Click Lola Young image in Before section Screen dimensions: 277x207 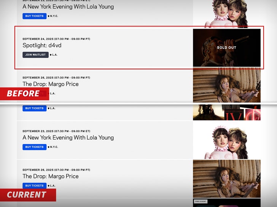point(227,14)
